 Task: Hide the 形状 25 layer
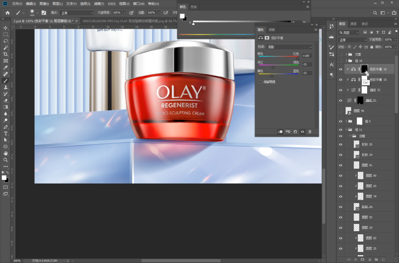point(341,144)
